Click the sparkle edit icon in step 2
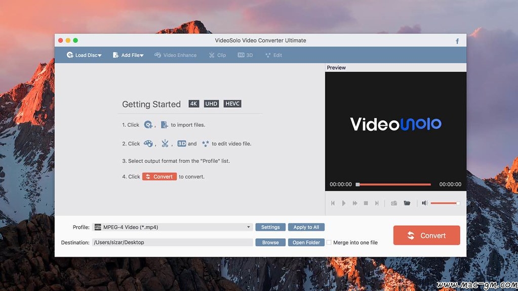 (205, 143)
